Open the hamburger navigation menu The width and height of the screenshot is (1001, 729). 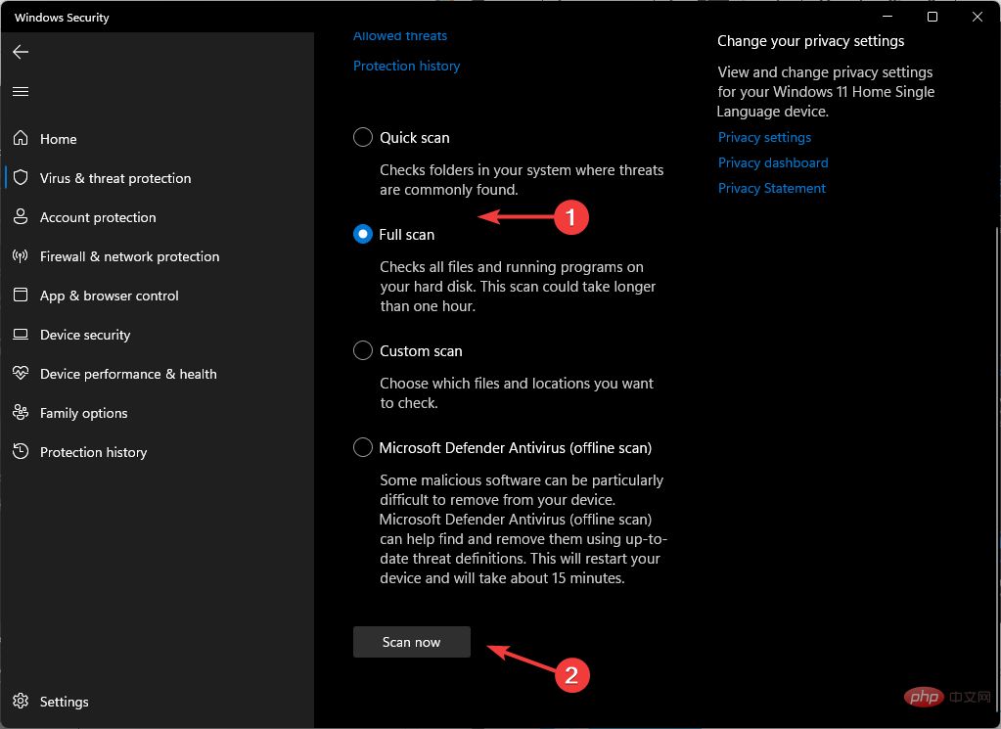[x=21, y=91]
